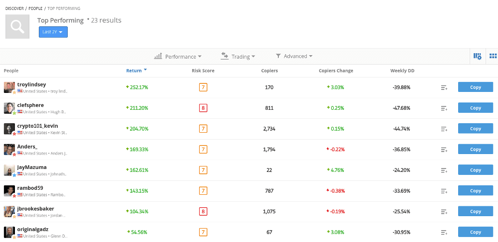Open the Last 2Y period dropdown
The height and width of the screenshot is (242, 498).
point(53,32)
